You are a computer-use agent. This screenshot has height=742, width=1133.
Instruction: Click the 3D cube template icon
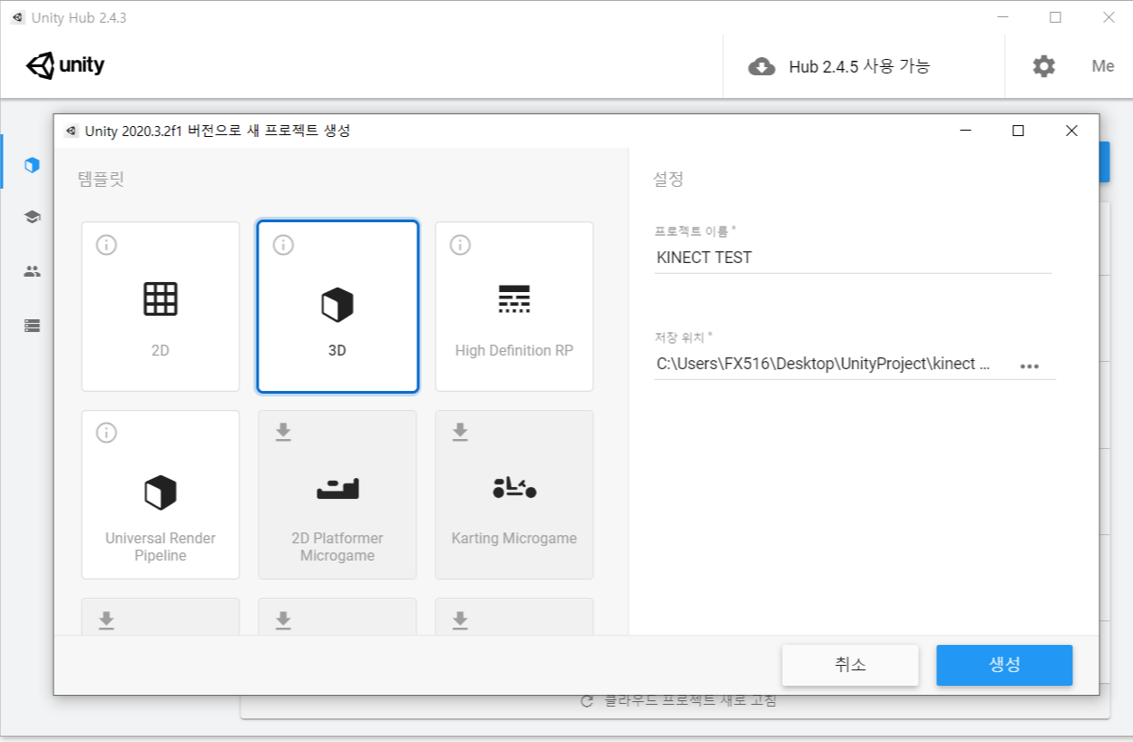coord(337,305)
